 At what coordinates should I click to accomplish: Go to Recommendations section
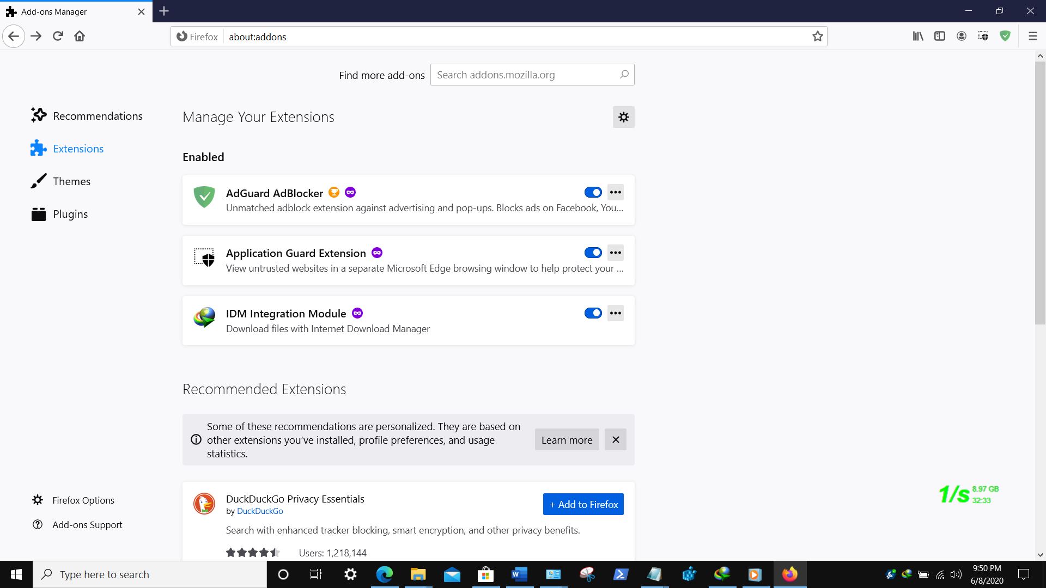point(87,116)
